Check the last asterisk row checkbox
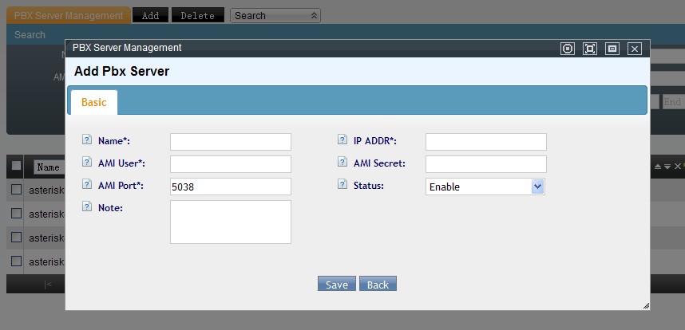The image size is (685, 330). [16, 261]
